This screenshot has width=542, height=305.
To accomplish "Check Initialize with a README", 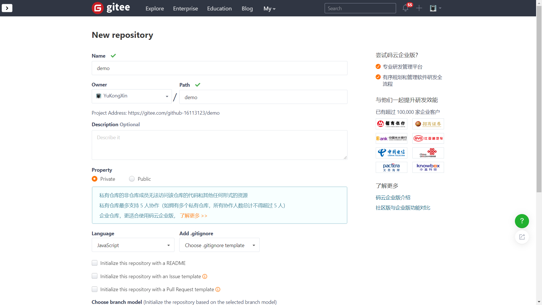I will (x=95, y=263).
